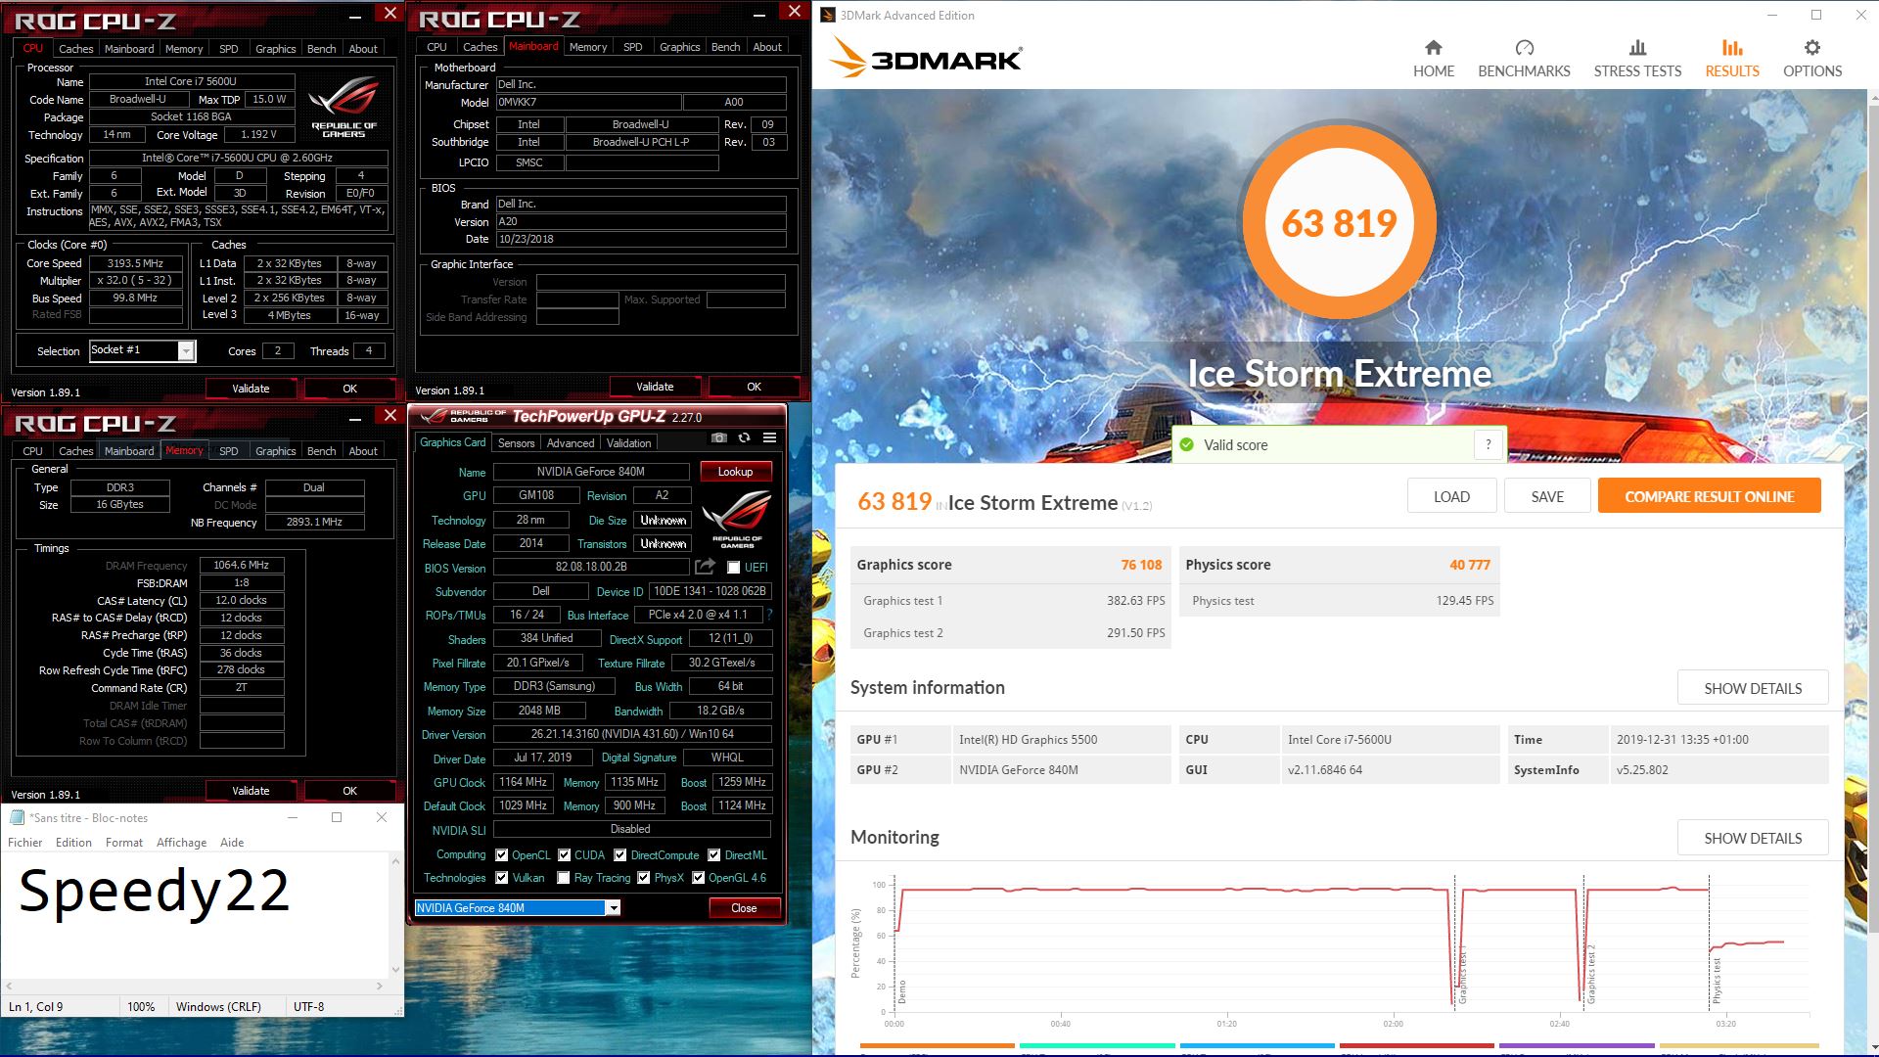Click the Notepad title bar icon
This screenshot has height=1057, width=1879.
(17, 817)
